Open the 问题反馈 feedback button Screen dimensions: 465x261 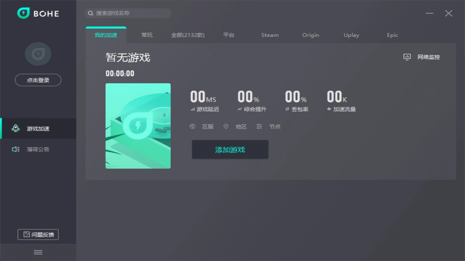(38, 234)
